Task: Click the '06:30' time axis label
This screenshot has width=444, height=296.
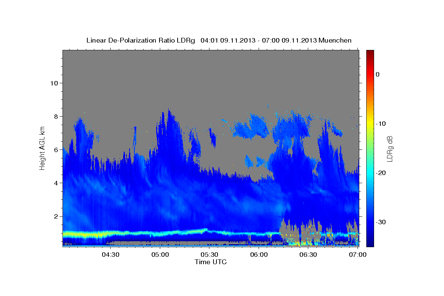Action: pos(309,255)
